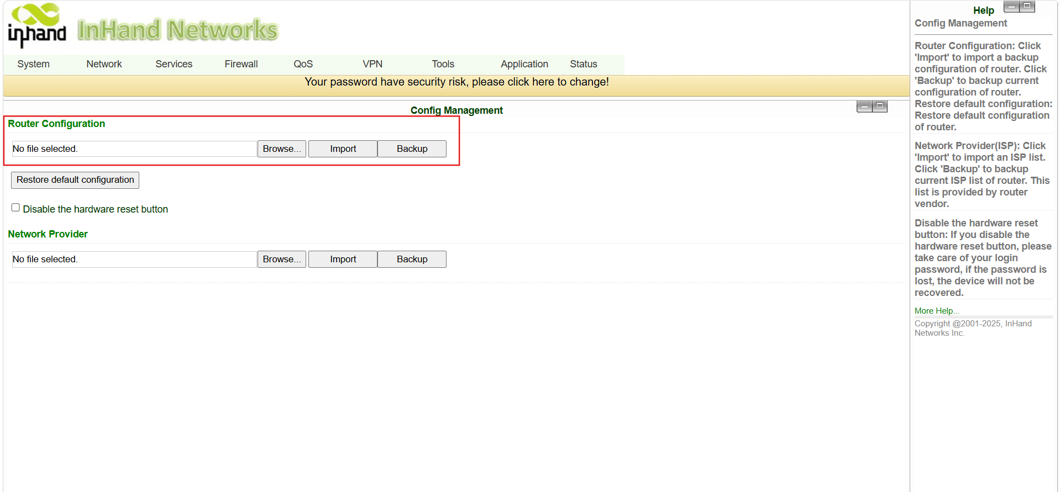Open the Status menu
Screen dimensions: 1060x492
tap(583, 64)
